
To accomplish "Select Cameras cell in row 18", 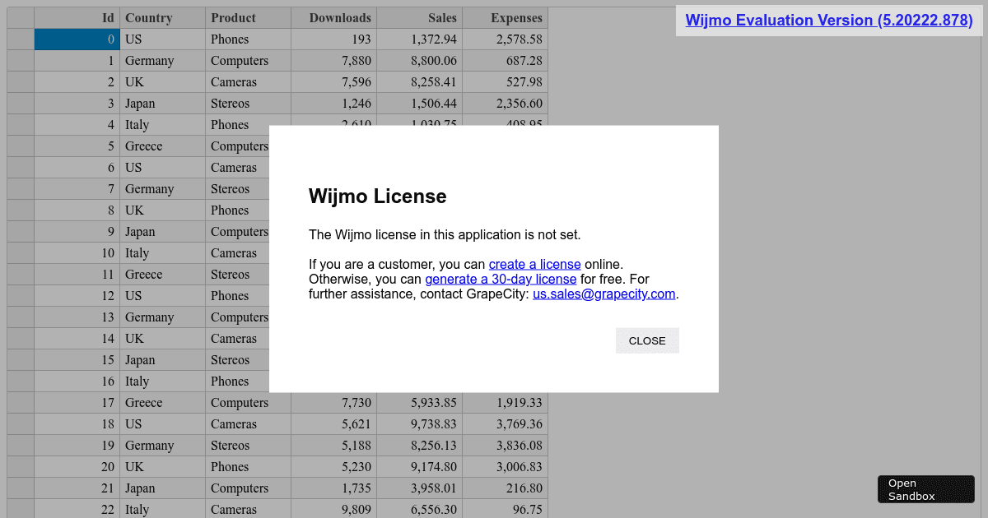I will tap(249, 424).
